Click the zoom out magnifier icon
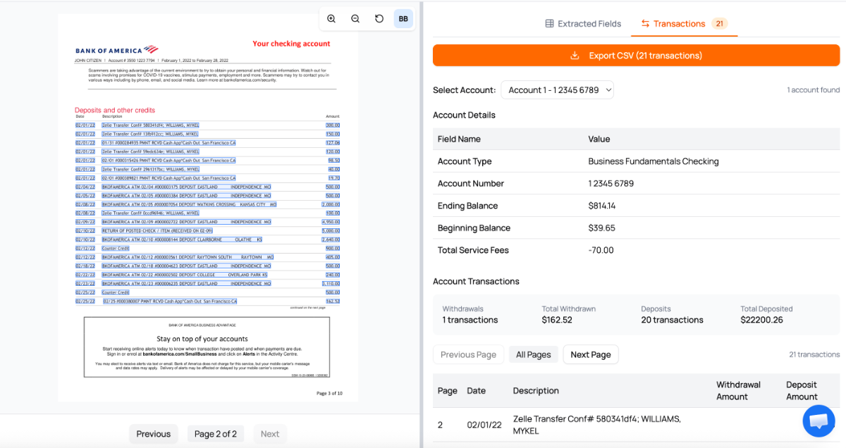Screen dimensions: 846x448 click(x=355, y=19)
